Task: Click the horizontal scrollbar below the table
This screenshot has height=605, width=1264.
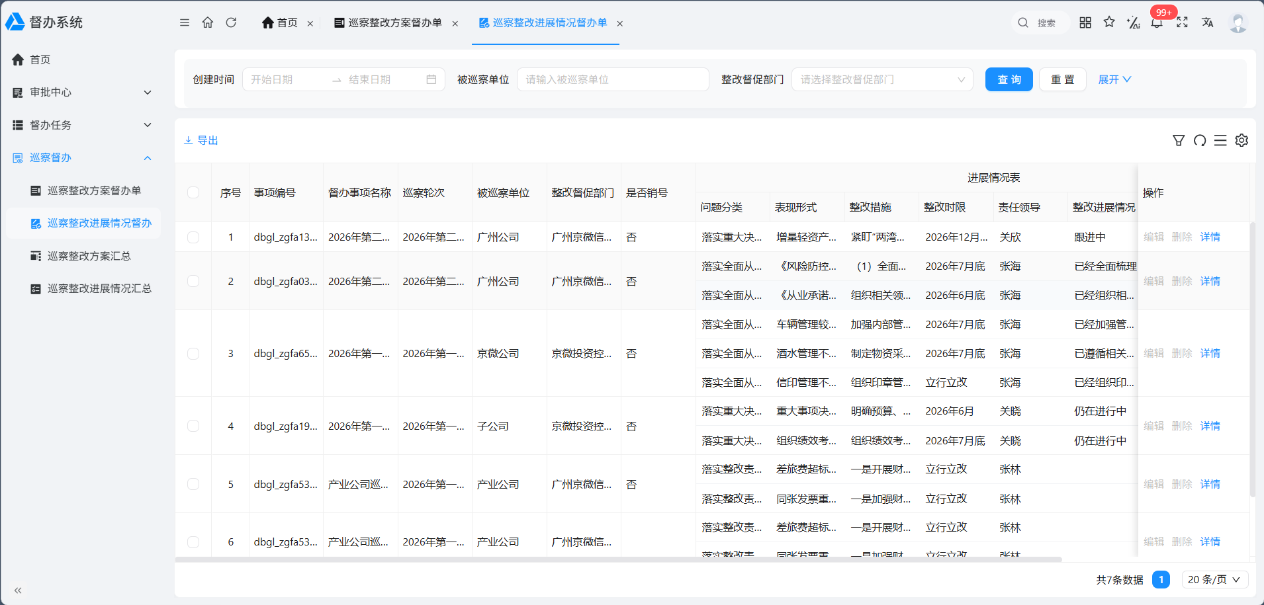Action: (618, 559)
